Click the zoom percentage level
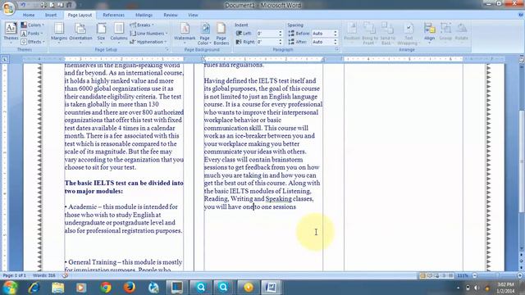 [463, 275]
